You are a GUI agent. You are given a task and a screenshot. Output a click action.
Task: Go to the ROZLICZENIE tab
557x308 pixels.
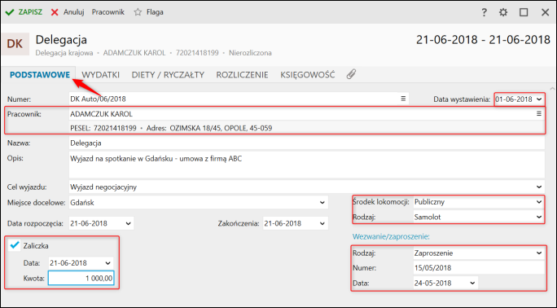[243, 75]
